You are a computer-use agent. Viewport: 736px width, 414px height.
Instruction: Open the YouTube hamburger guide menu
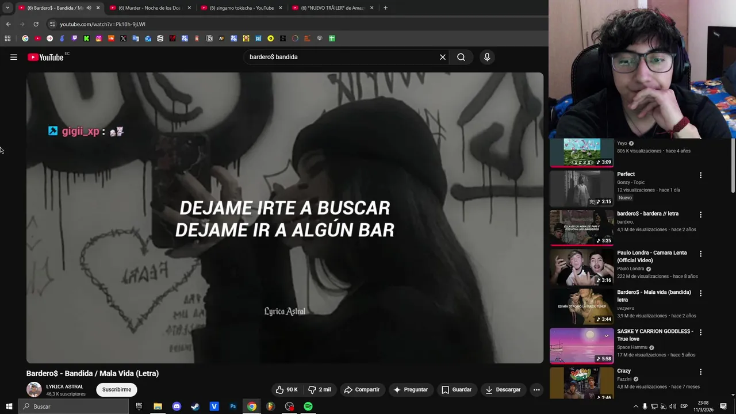click(14, 57)
